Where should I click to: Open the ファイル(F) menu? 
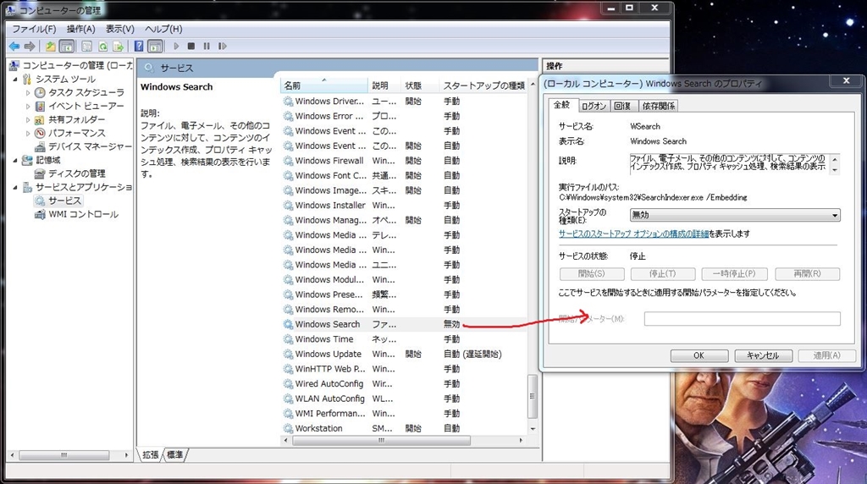34,29
